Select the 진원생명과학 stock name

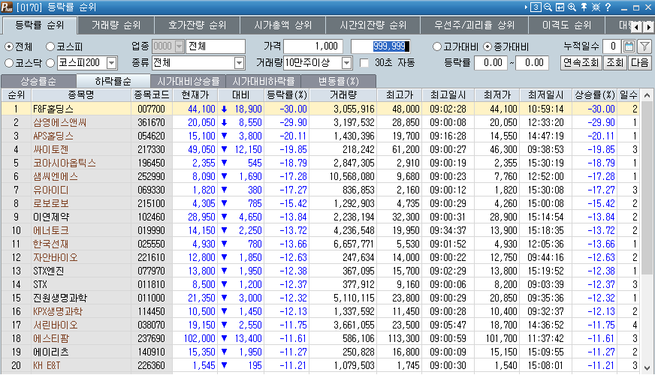60,298
